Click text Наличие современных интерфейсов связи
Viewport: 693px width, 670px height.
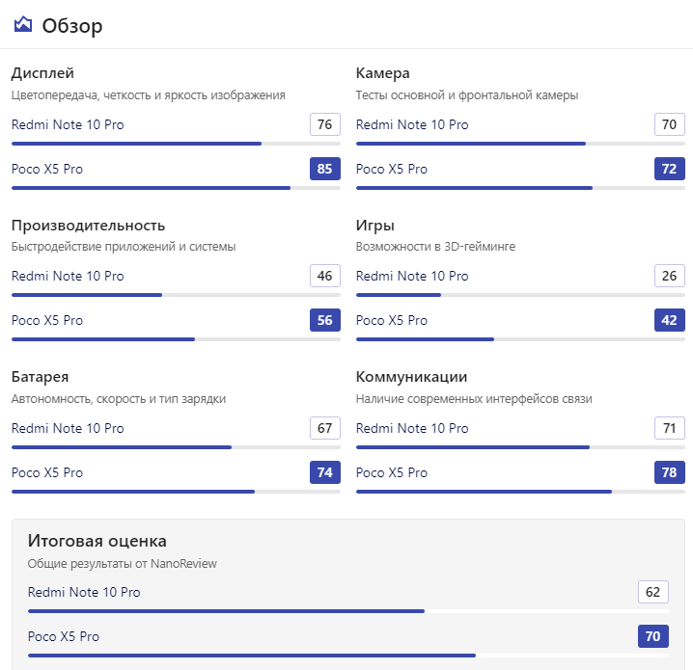click(474, 398)
